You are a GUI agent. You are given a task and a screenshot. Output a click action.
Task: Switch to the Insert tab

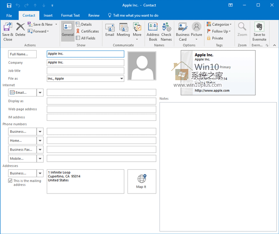point(48,15)
